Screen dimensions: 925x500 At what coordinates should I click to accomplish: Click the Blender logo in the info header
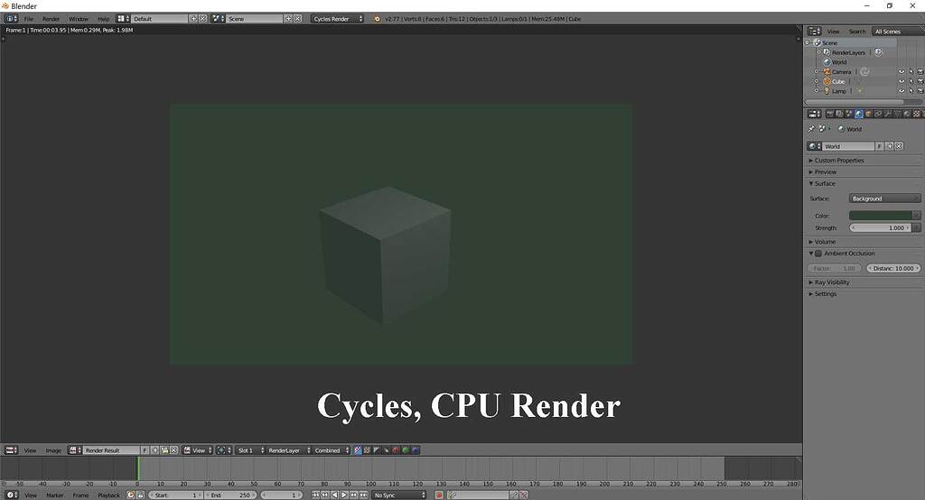pos(377,19)
